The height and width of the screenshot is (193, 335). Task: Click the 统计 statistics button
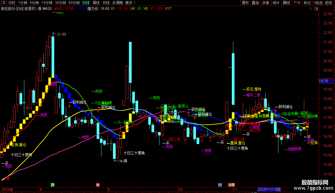(276, 3)
